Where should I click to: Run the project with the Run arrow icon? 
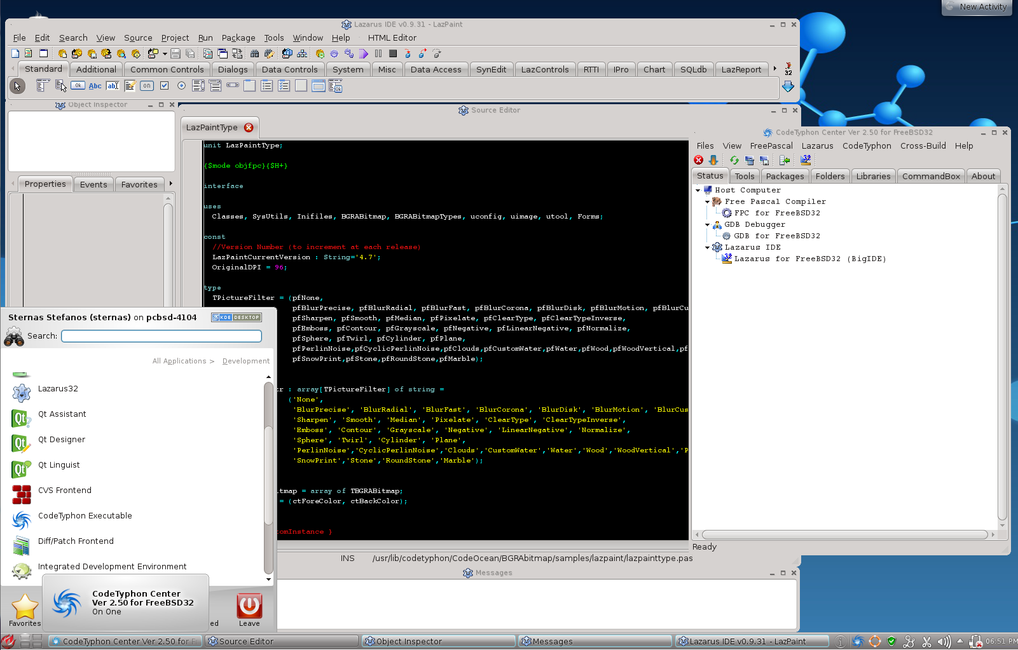tap(363, 53)
